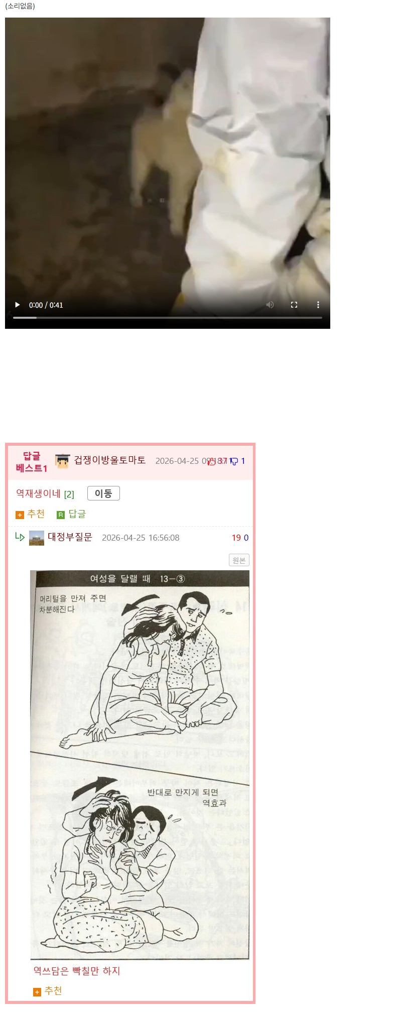Click the reply count [2]
The width and height of the screenshot is (394, 1012).
69,494
